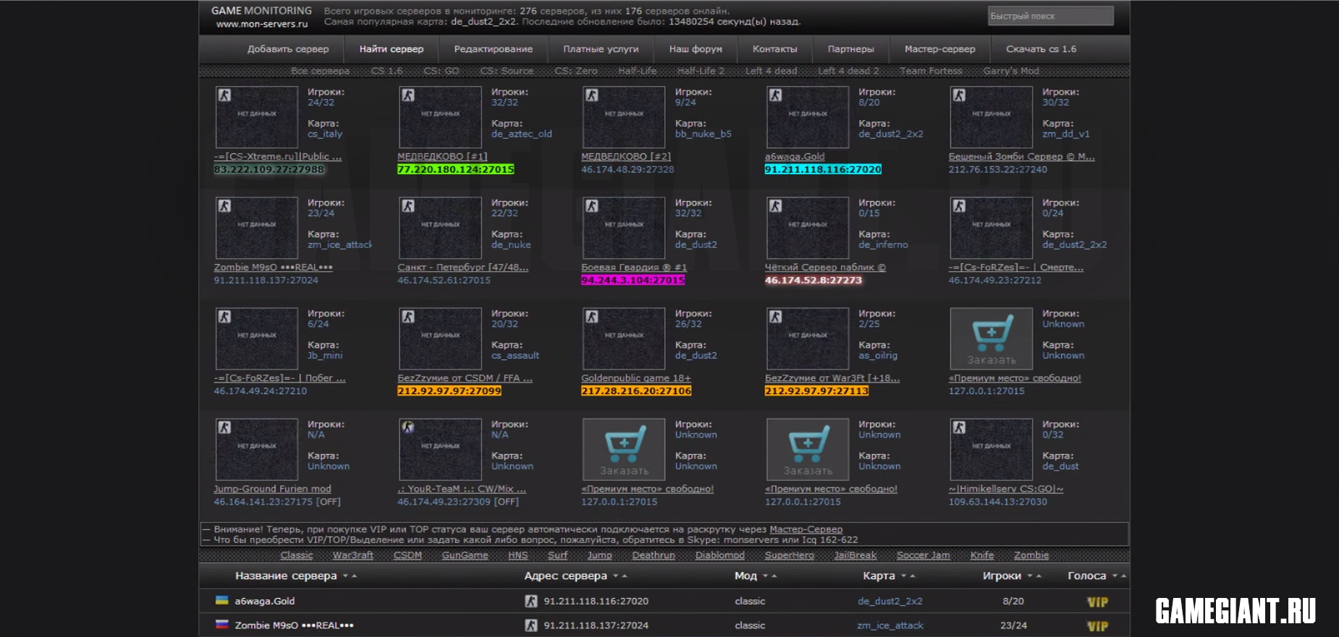Click CS icon on Jb_mini server thumbnail
This screenshot has height=637, width=1339.
pyautogui.click(x=224, y=317)
